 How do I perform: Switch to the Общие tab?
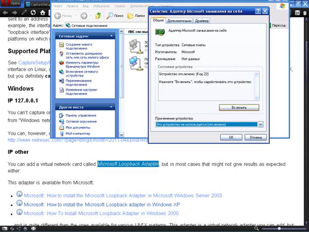[158, 20]
